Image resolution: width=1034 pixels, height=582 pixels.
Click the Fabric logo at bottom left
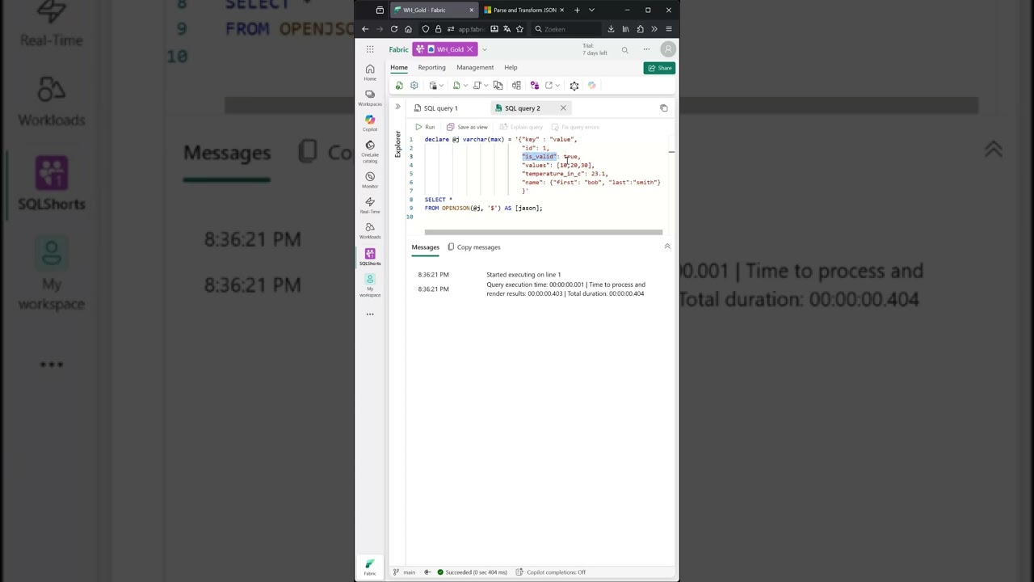coord(370,566)
